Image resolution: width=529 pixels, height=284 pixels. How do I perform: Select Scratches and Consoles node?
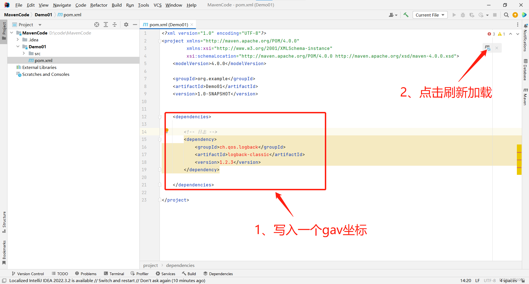click(43, 74)
